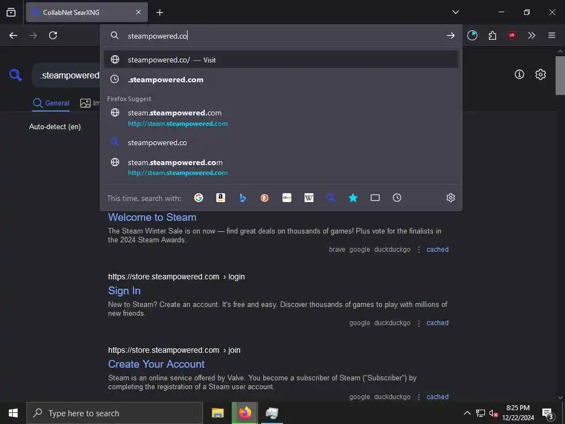Select first steam.steampowered.com Firefox Suggest entry
The height and width of the screenshot is (424, 565).
(x=281, y=118)
